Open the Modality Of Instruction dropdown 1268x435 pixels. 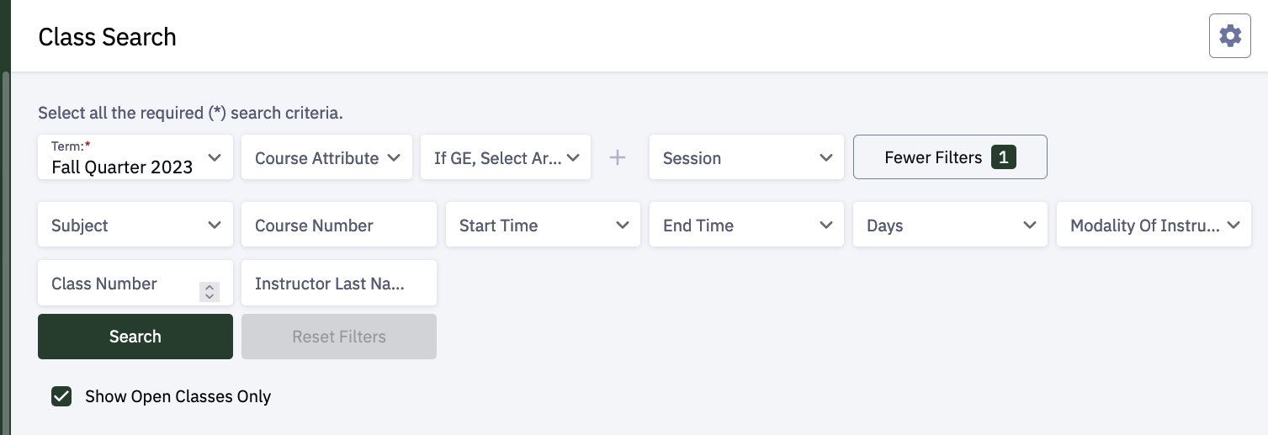(1153, 225)
